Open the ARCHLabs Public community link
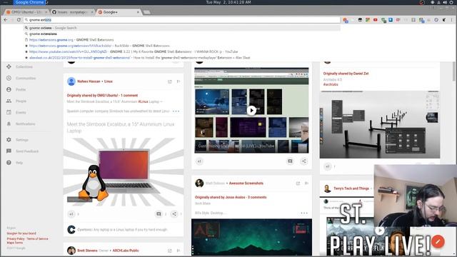The image size is (457, 257). pyautogui.click(x=126, y=251)
